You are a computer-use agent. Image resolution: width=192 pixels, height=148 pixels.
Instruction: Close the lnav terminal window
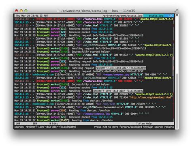pos(17,11)
